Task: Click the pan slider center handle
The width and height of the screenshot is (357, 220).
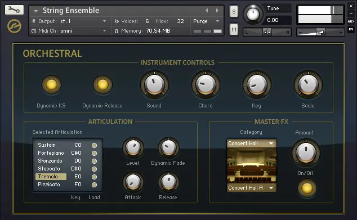Action: [x=267, y=32]
